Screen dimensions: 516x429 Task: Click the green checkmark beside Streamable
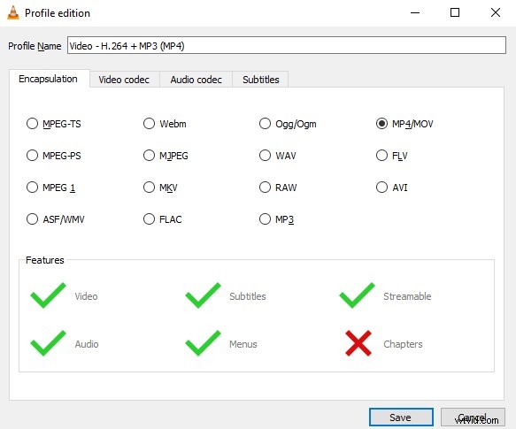pos(358,295)
